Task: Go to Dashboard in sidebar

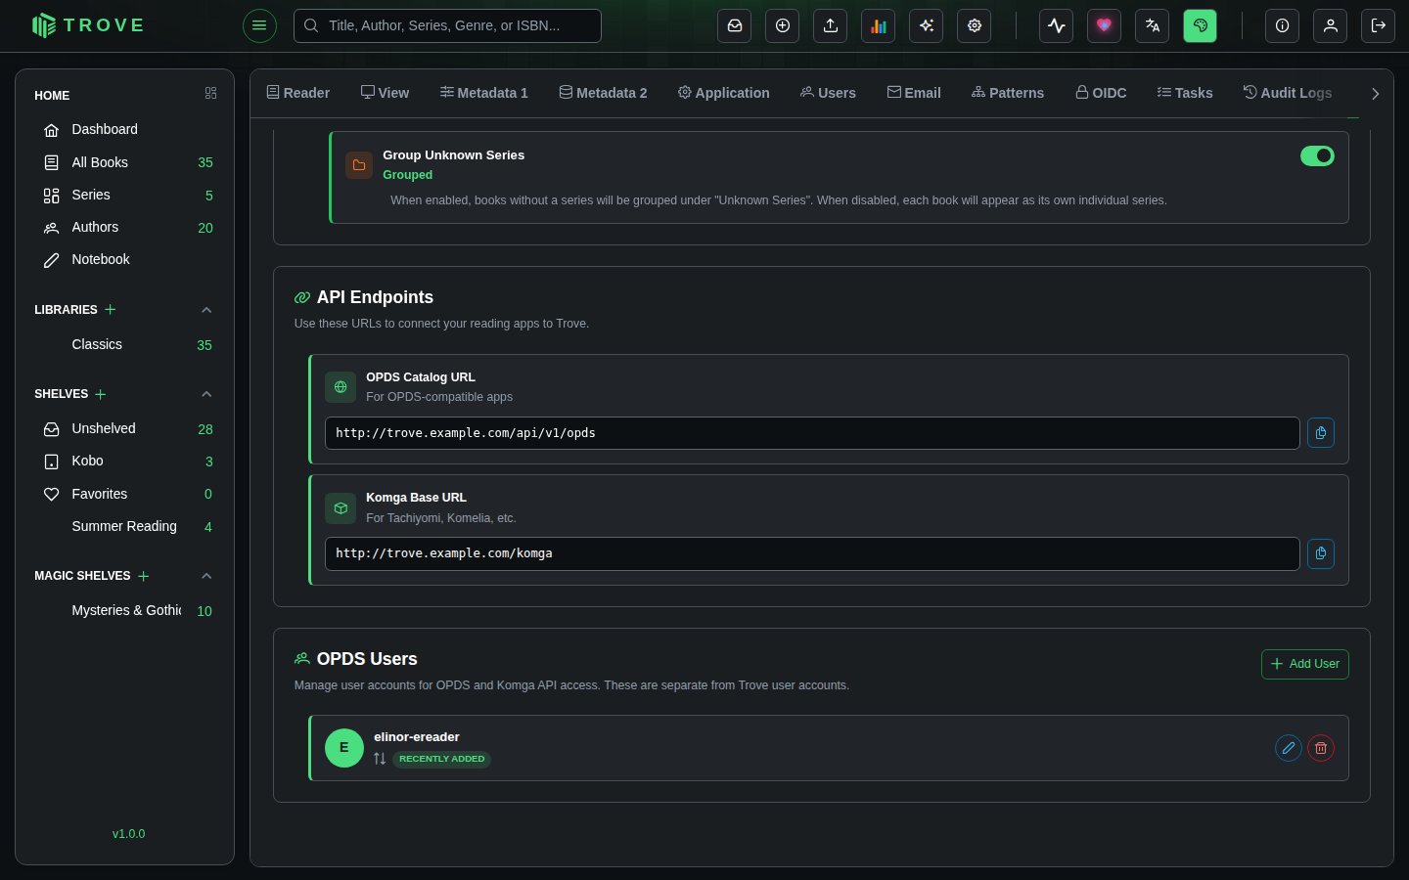Action: click(x=124, y=129)
